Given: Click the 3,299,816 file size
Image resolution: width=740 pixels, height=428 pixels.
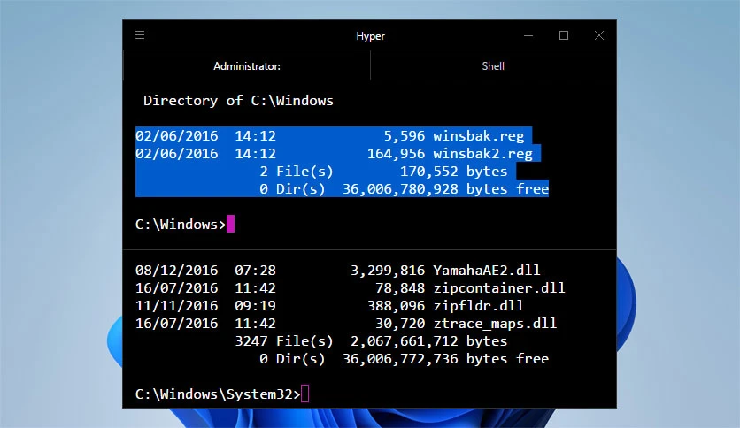Looking at the screenshot, I should 388,270.
